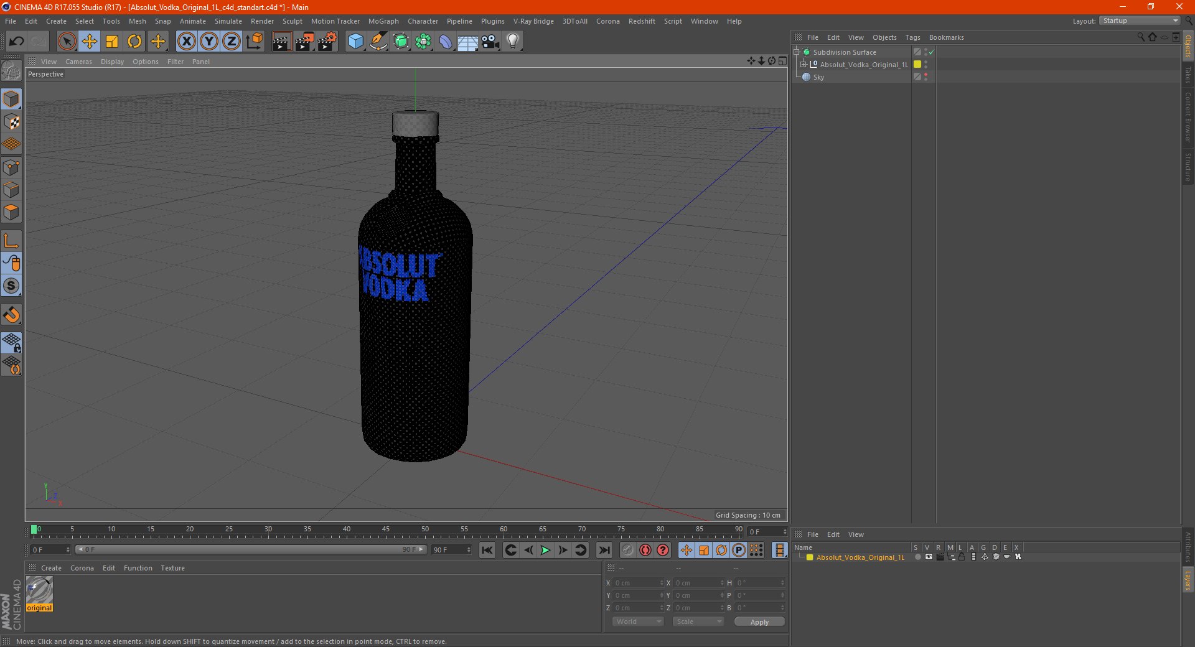Viewport: 1195px width, 647px height.
Task: Click the yellow layer swatch on Absolut_Vodka object
Action: tap(917, 65)
